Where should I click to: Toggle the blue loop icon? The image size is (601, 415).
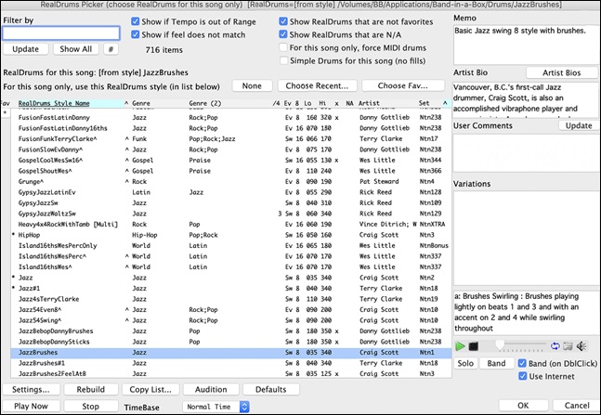555,346
